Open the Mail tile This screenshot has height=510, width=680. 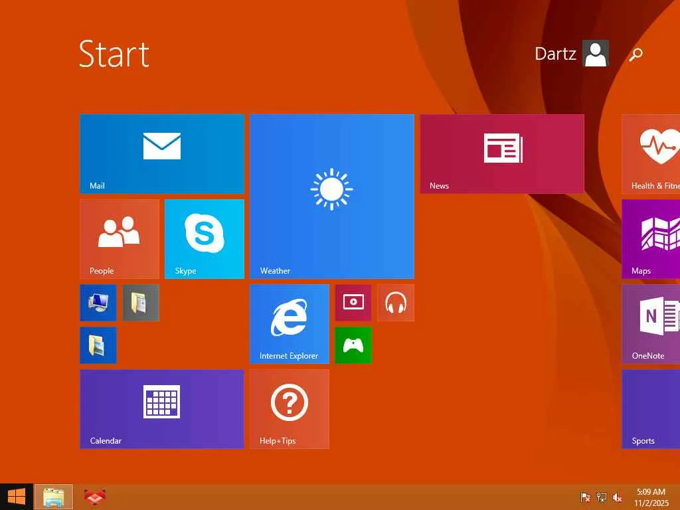162,154
